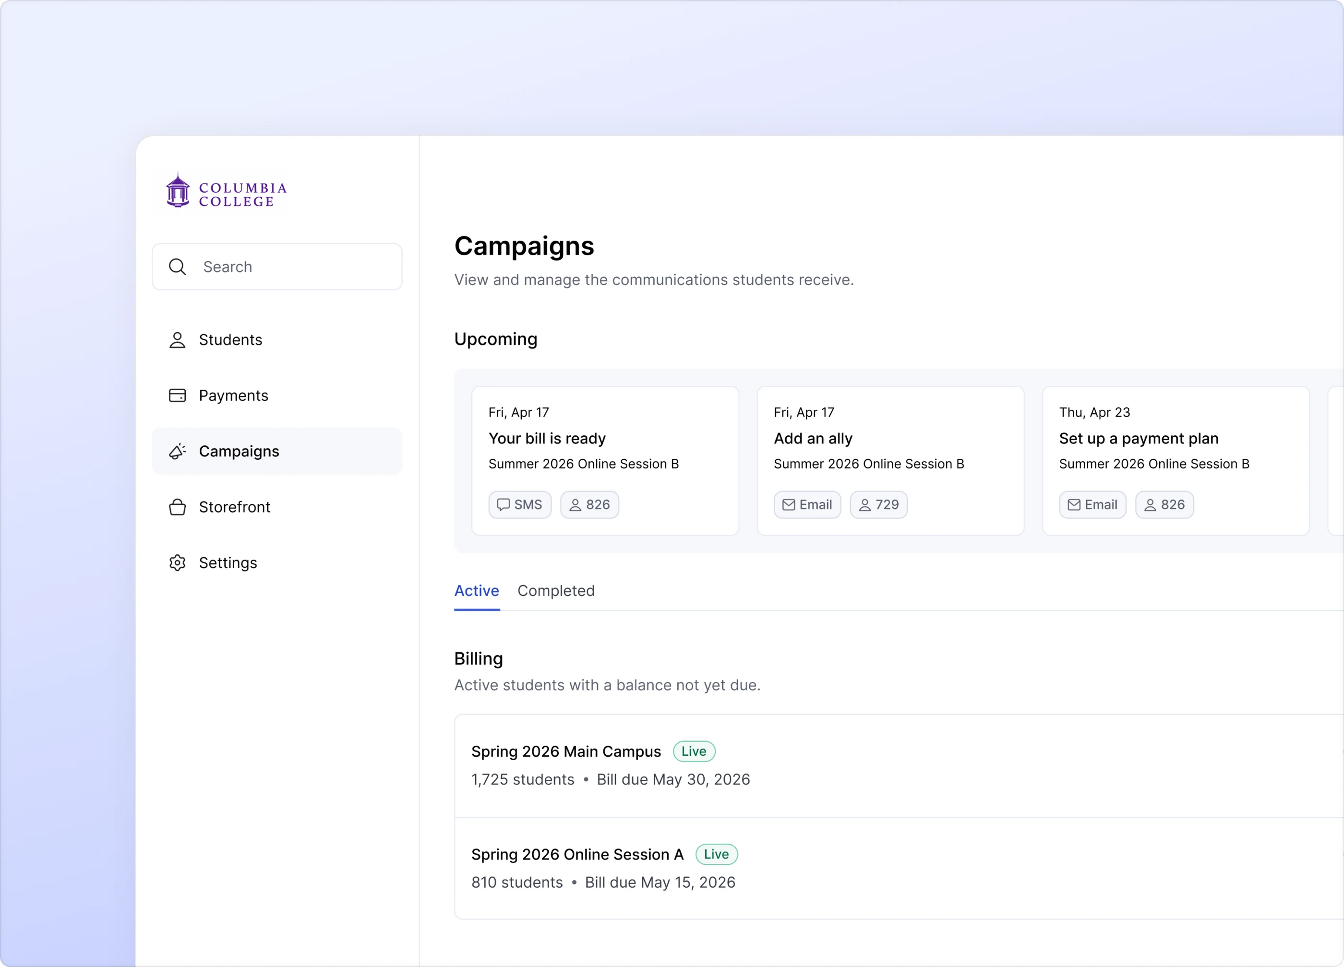Click '810 students' text
The height and width of the screenshot is (967, 1344).
517,883
